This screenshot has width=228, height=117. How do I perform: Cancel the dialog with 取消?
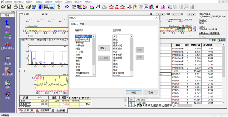pyautogui.click(x=150, y=93)
